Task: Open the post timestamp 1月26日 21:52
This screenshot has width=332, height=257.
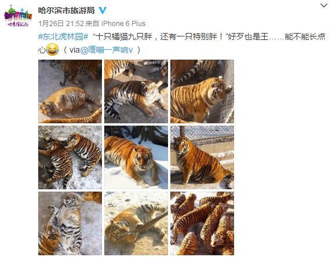Action: pos(61,24)
